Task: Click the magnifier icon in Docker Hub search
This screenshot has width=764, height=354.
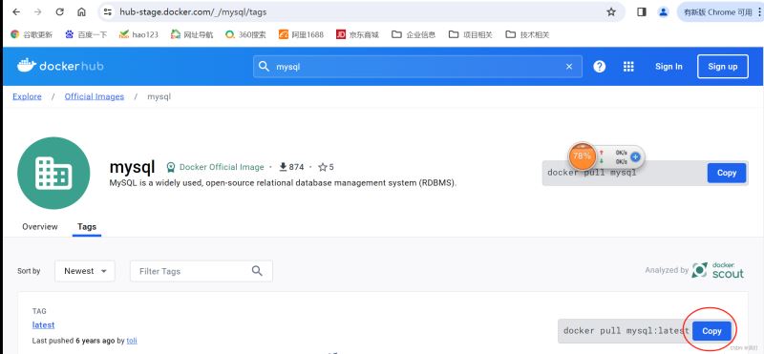Action: 264,66
